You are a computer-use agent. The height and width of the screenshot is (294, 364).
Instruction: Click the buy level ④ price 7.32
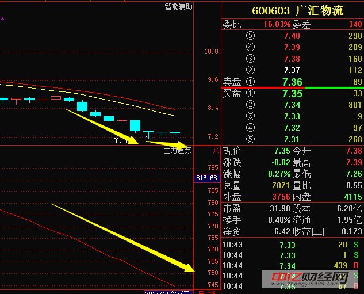coord(292,128)
